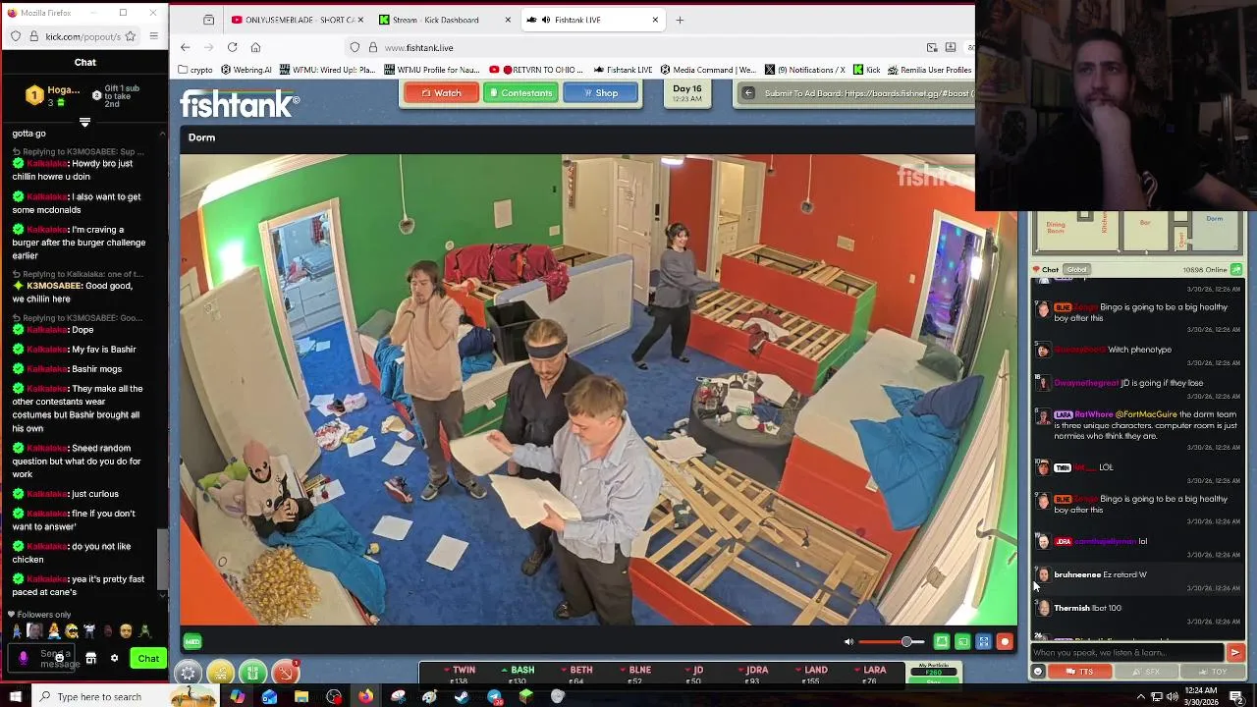Go to the browser home page
Image resolution: width=1257 pixels, height=707 pixels.
point(255,47)
